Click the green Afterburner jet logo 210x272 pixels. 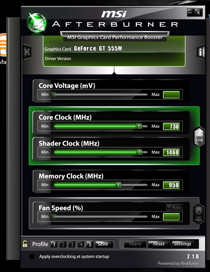tap(37, 23)
